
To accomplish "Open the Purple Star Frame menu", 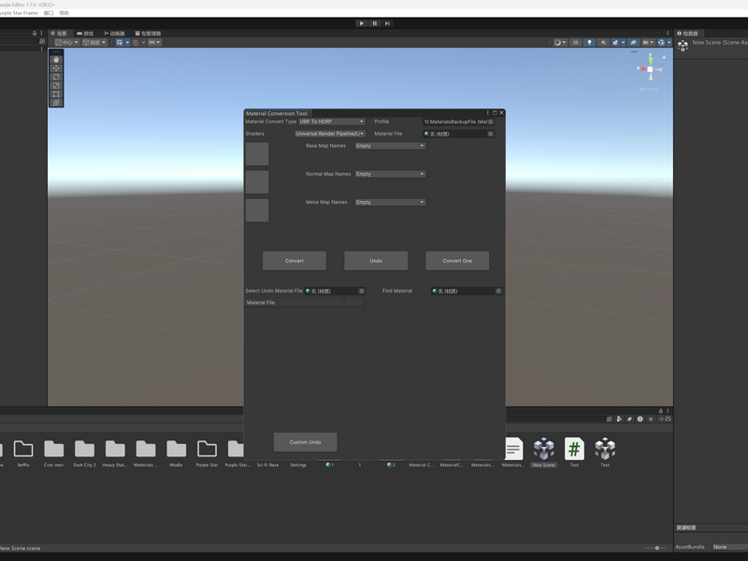I will pos(19,13).
